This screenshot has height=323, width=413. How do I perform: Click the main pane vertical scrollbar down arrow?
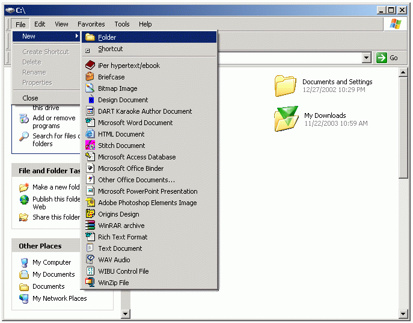tap(403, 313)
